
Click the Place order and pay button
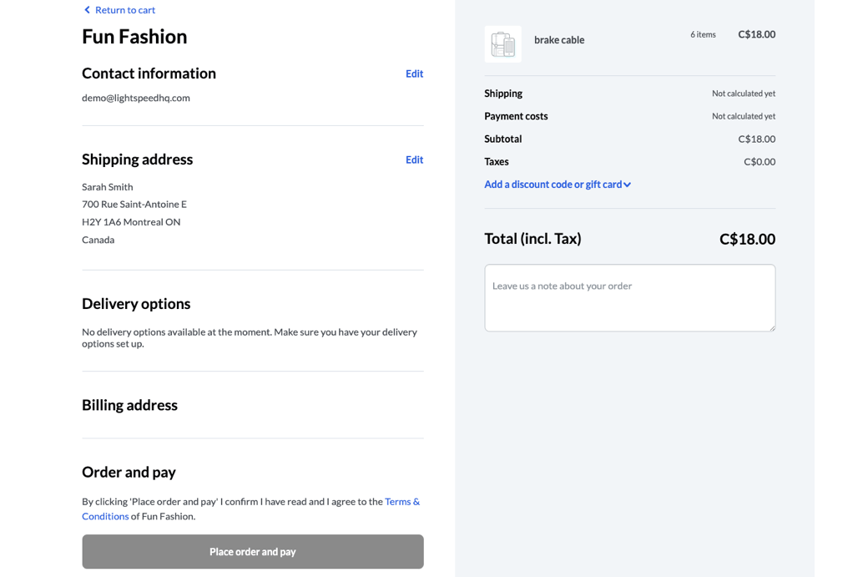[253, 551]
